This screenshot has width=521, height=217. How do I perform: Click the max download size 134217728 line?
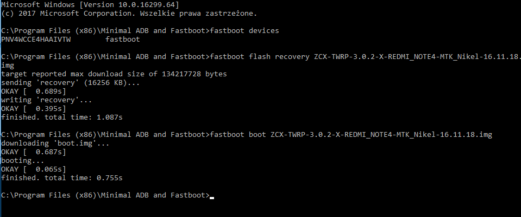[114, 74]
